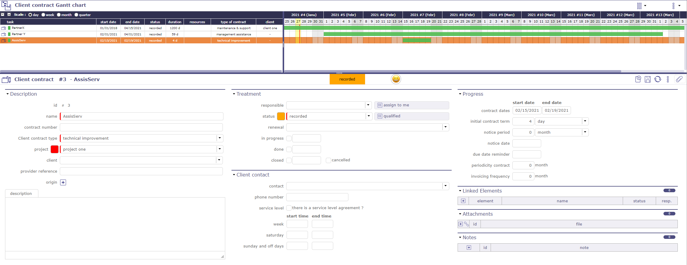Viewport: 687px width, 265px height.
Task: Click the paperclip attachment drop zone
Action: (679, 79)
